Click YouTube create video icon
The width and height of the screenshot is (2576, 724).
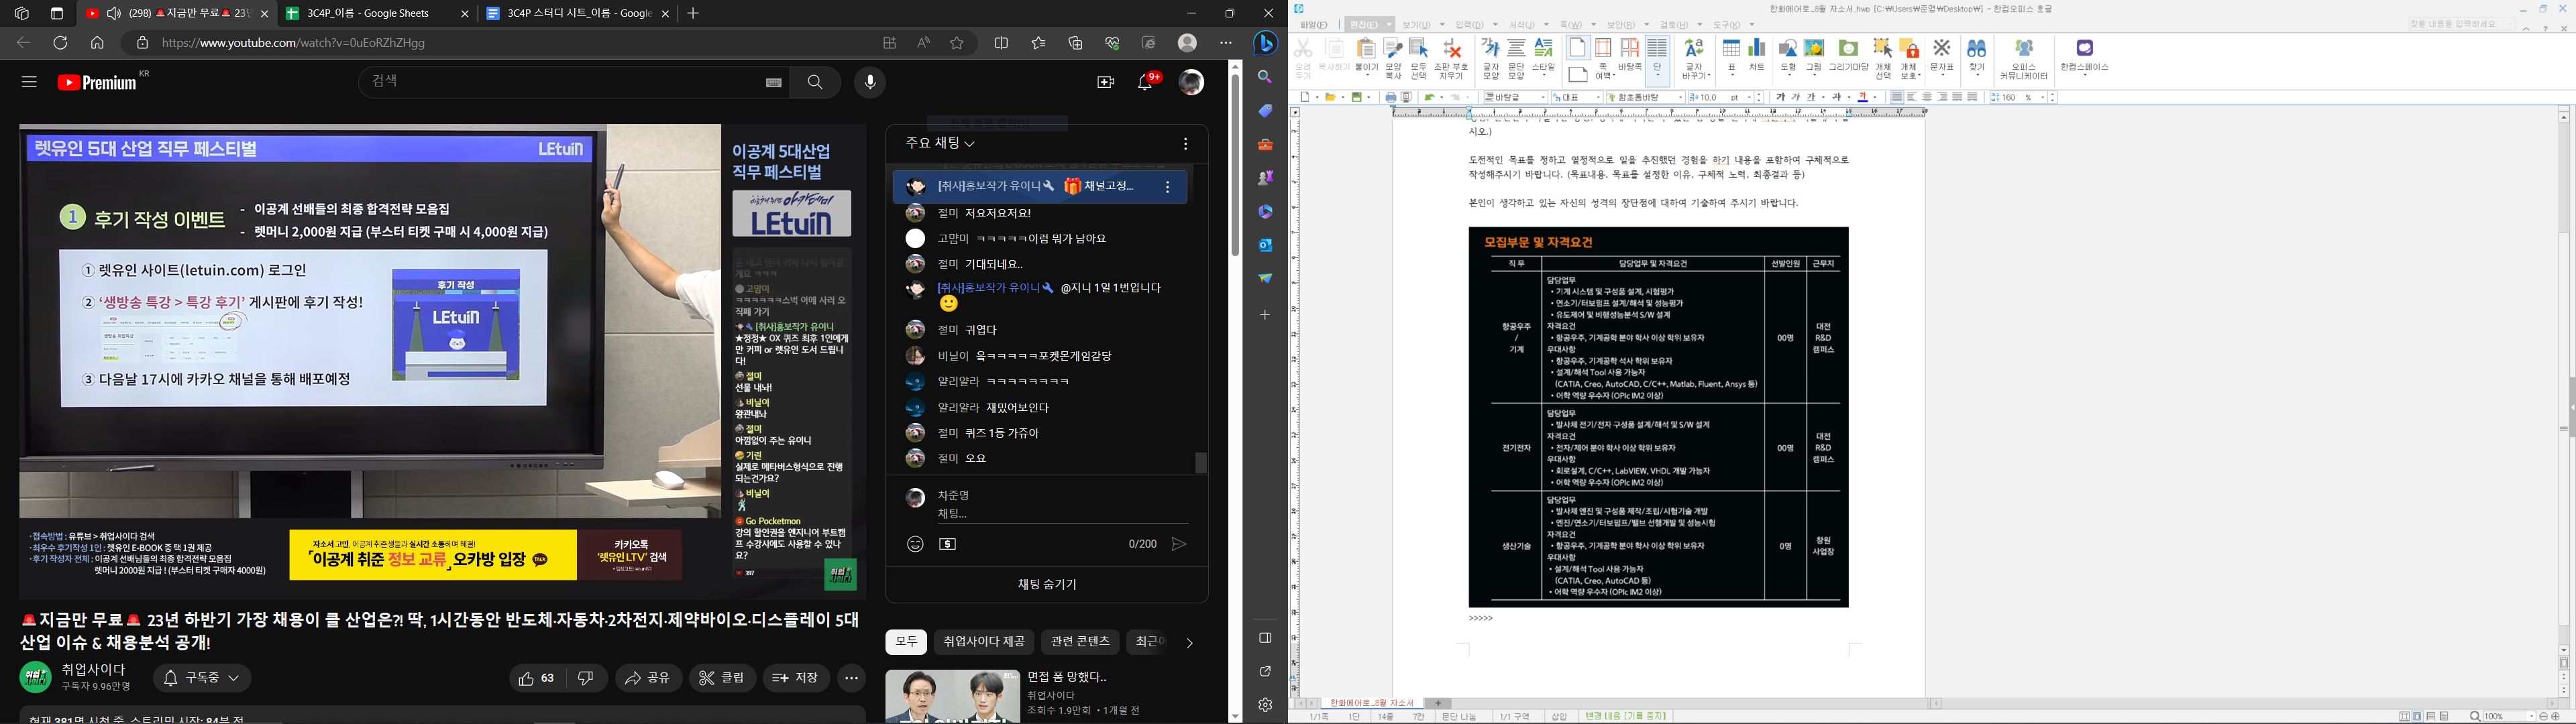pos(1105,83)
